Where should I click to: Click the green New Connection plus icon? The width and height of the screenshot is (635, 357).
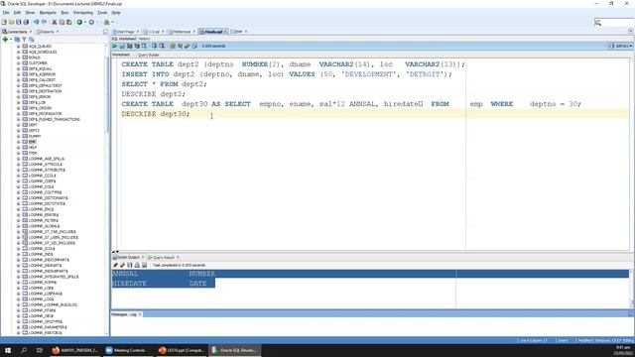pos(5,40)
